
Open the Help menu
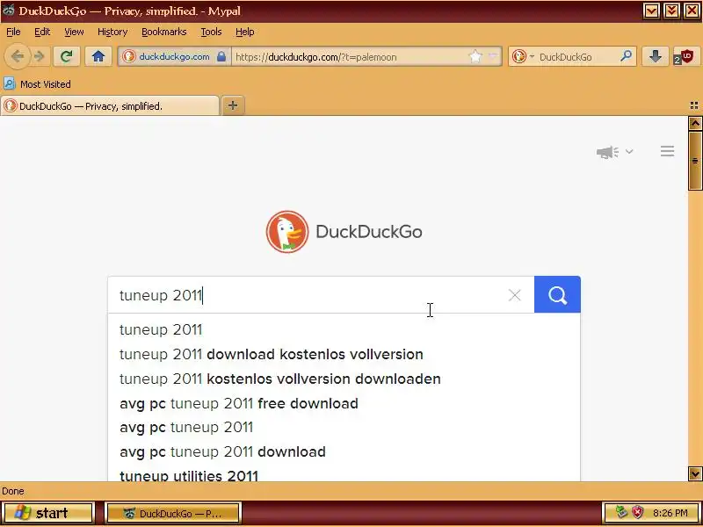click(x=245, y=32)
